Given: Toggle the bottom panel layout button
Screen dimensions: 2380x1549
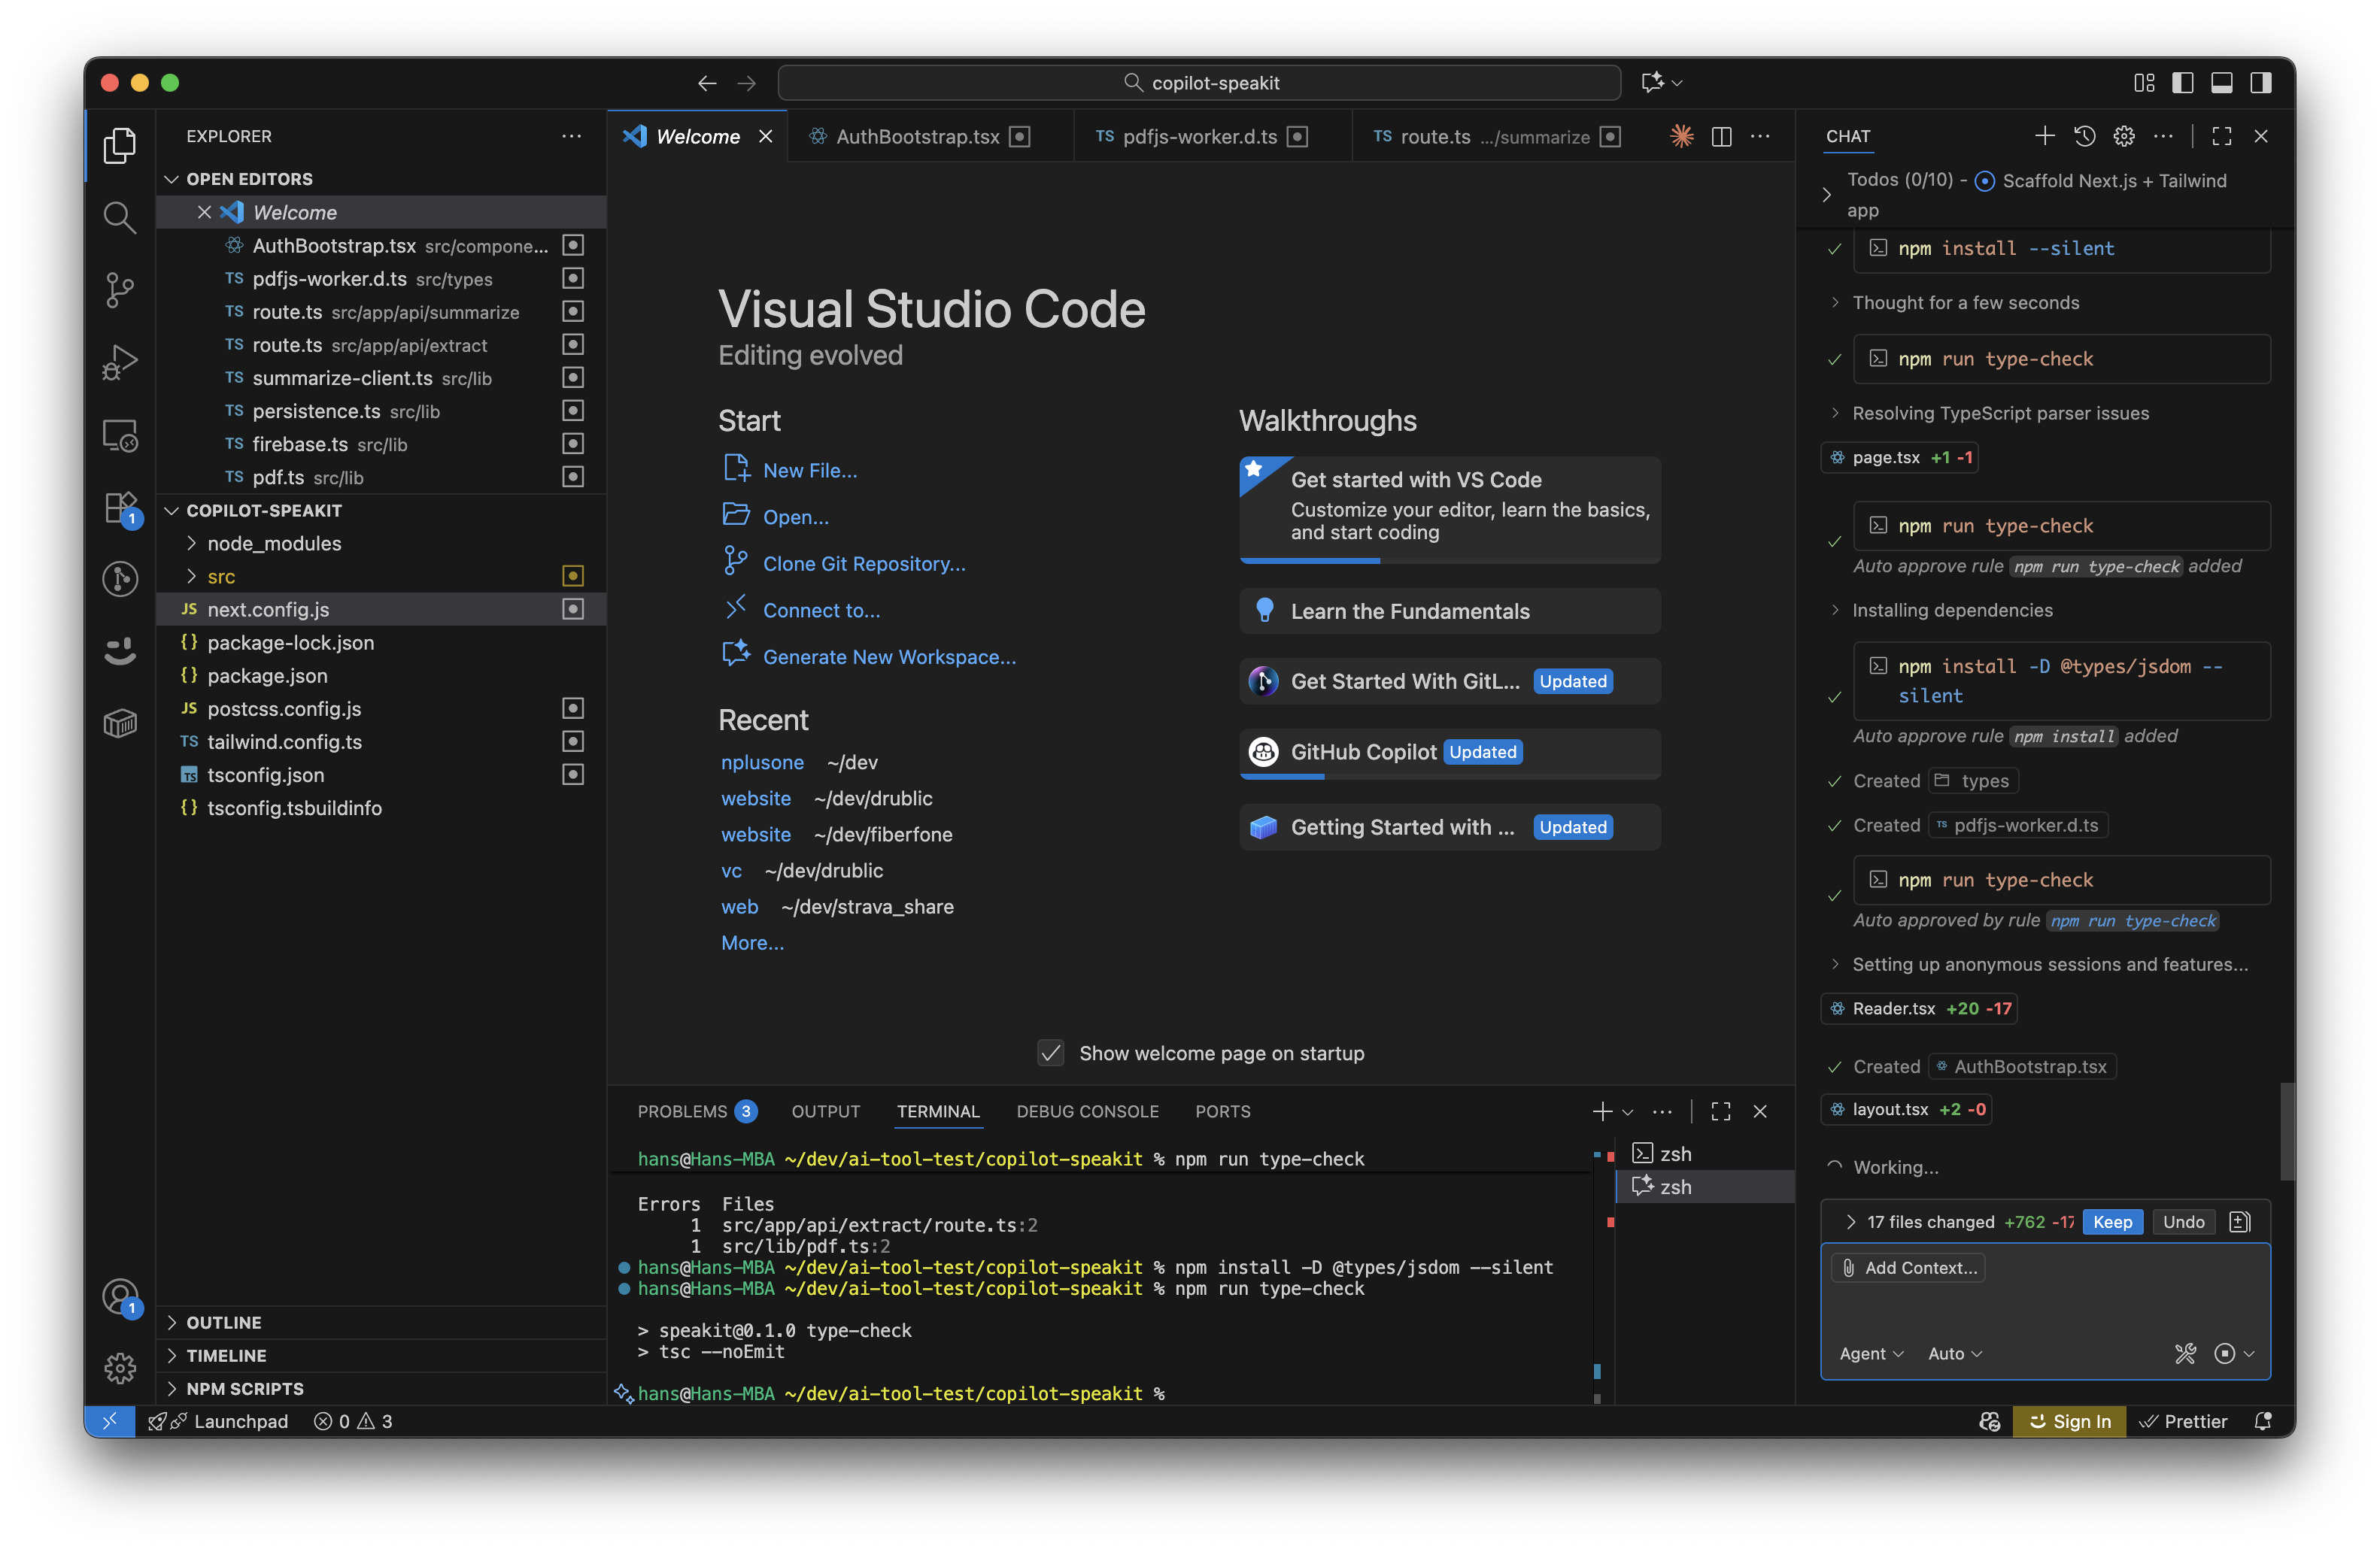Looking at the screenshot, I should point(2221,83).
